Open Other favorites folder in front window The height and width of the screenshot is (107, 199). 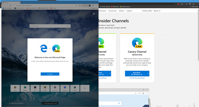(93, 8)
